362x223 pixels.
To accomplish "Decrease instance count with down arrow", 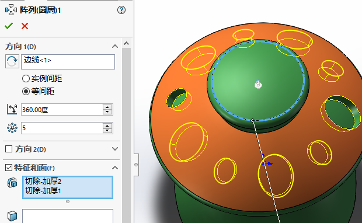I will [x=107, y=130].
